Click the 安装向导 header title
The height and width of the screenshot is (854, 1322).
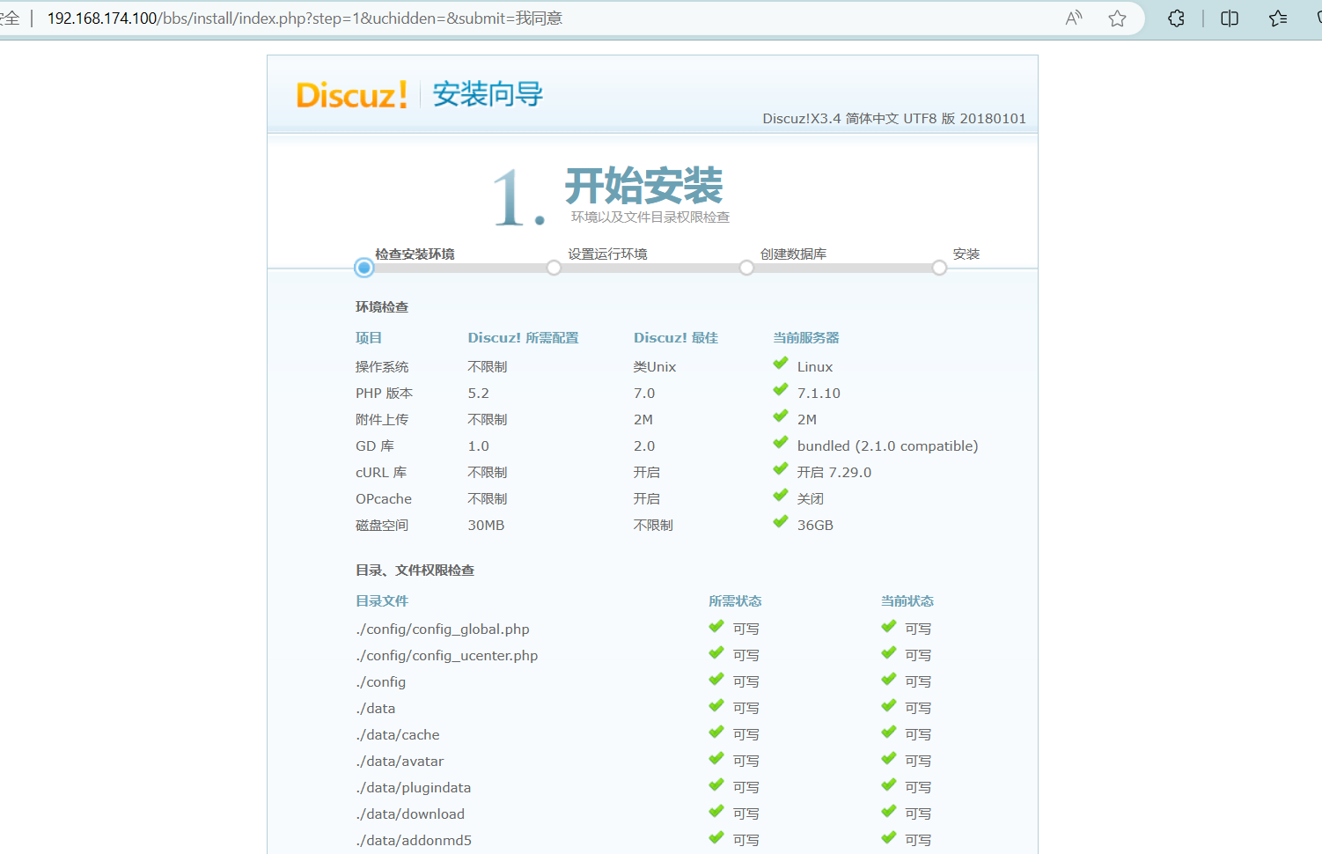488,94
